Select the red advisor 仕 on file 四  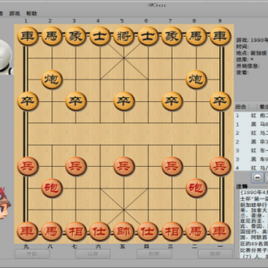(148, 231)
